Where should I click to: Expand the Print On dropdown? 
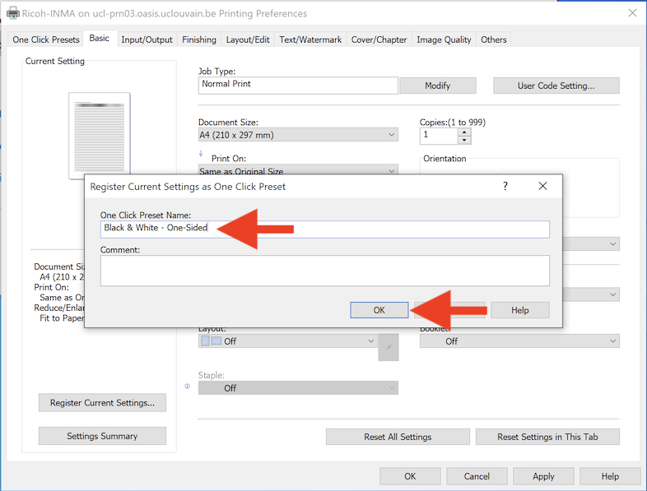(x=298, y=170)
